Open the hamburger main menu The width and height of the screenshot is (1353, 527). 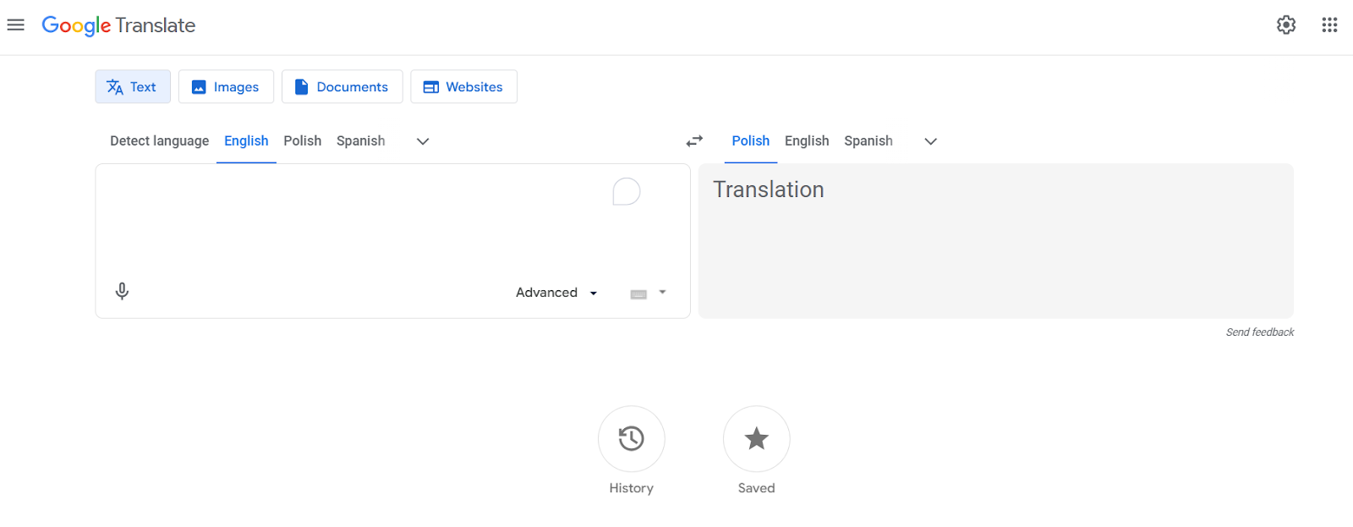(x=15, y=25)
